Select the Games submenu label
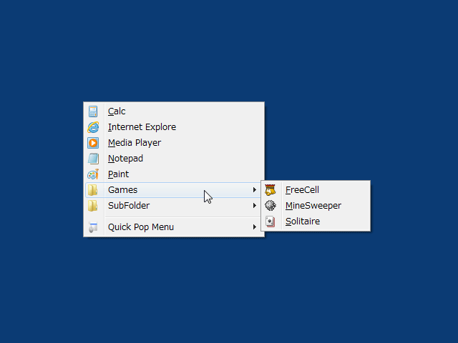458x343 pixels. point(122,190)
